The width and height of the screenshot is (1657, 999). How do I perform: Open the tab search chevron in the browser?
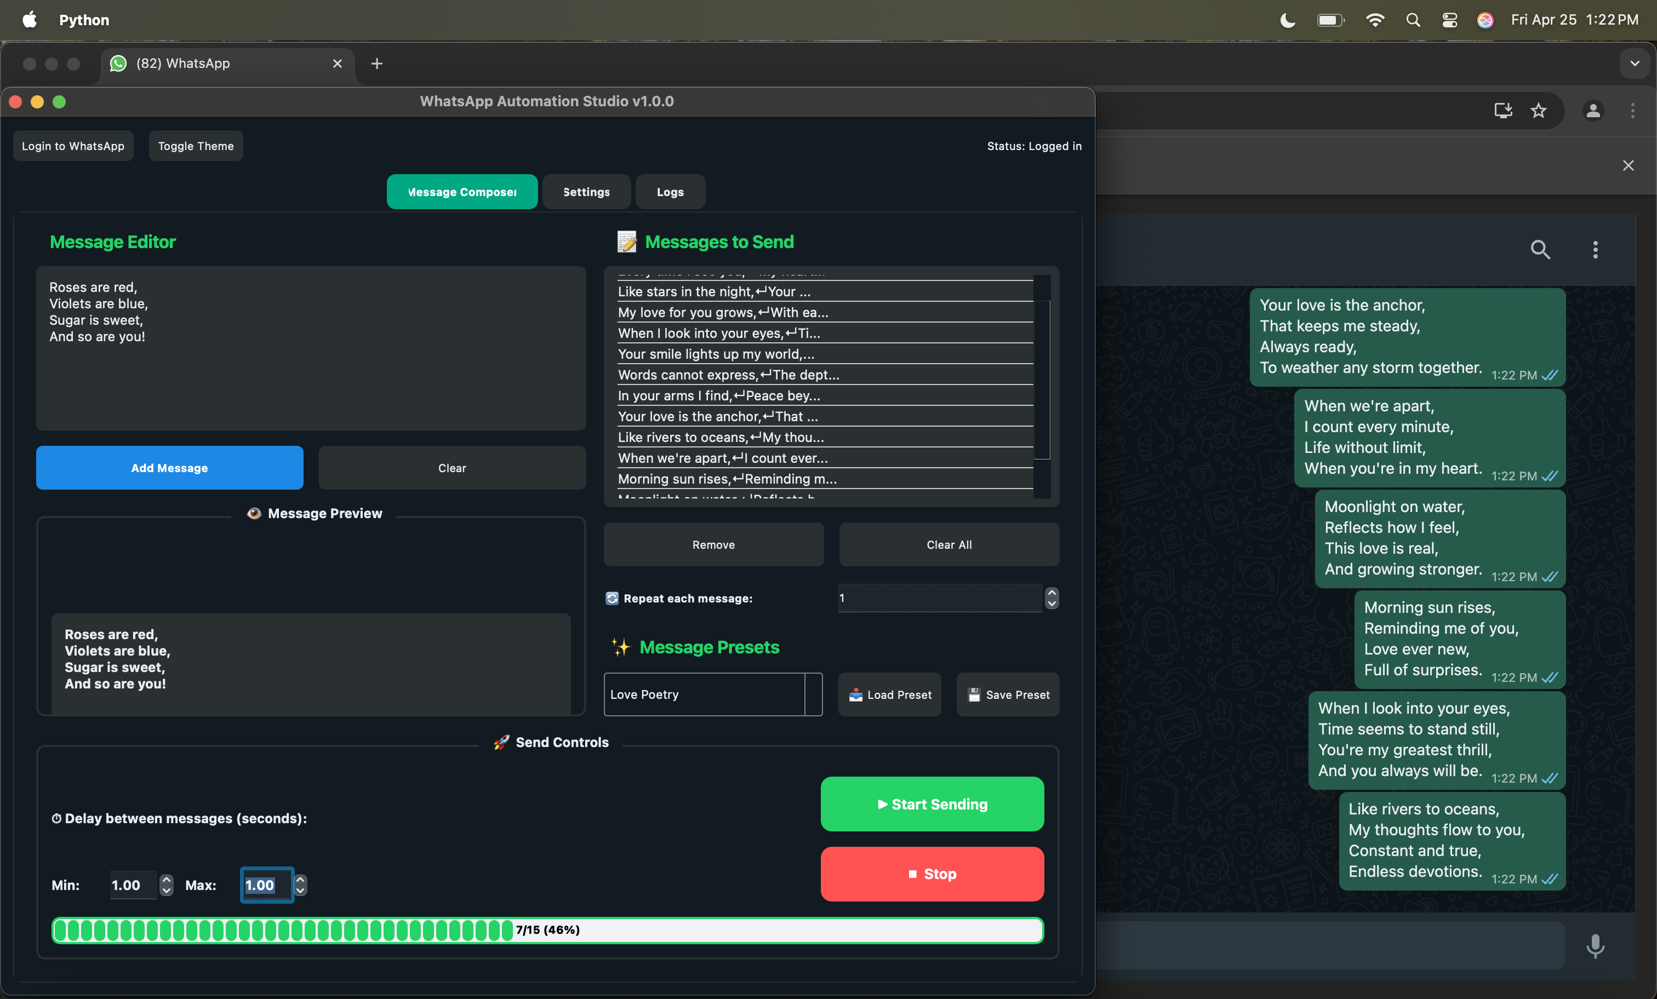(x=1635, y=63)
